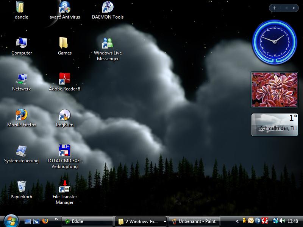The height and width of the screenshot is (227, 303).
Task: Click the Firefox icon in Quick Launch
Action: tap(45, 221)
